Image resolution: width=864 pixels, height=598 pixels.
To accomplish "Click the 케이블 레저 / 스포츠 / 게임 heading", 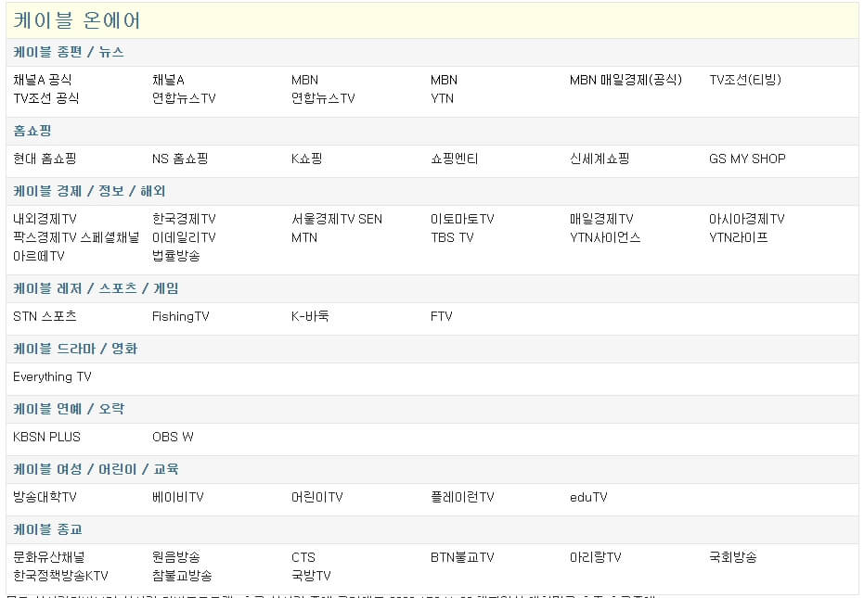I will coord(96,288).
